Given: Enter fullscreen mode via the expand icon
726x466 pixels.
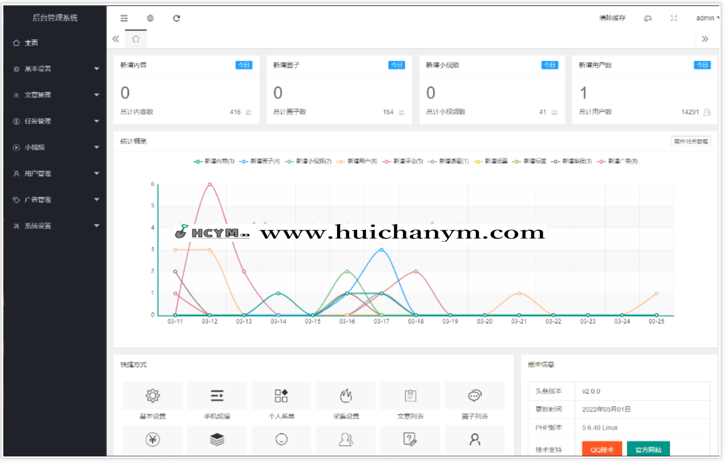Looking at the screenshot, I should pyautogui.click(x=673, y=18).
